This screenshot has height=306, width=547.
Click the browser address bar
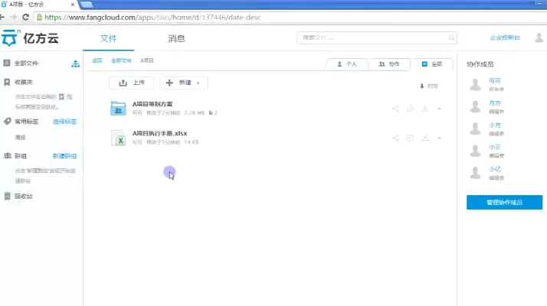tap(290, 17)
